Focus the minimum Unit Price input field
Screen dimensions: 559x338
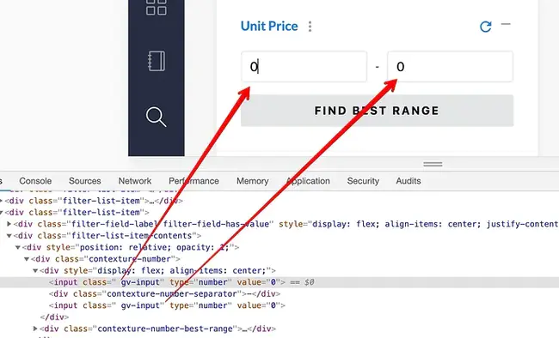point(304,67)
